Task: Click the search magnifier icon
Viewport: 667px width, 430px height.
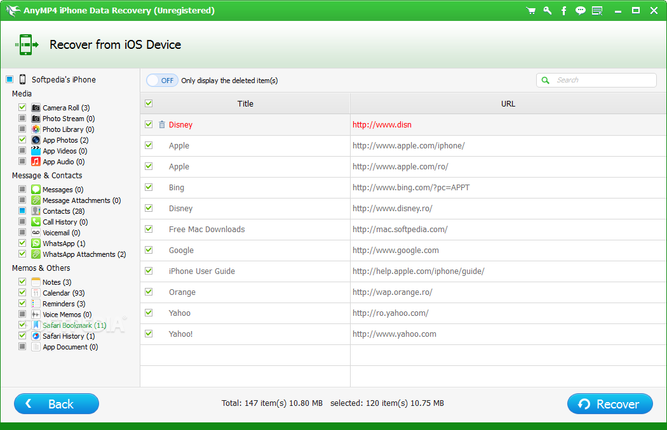Action: (545, 80)
